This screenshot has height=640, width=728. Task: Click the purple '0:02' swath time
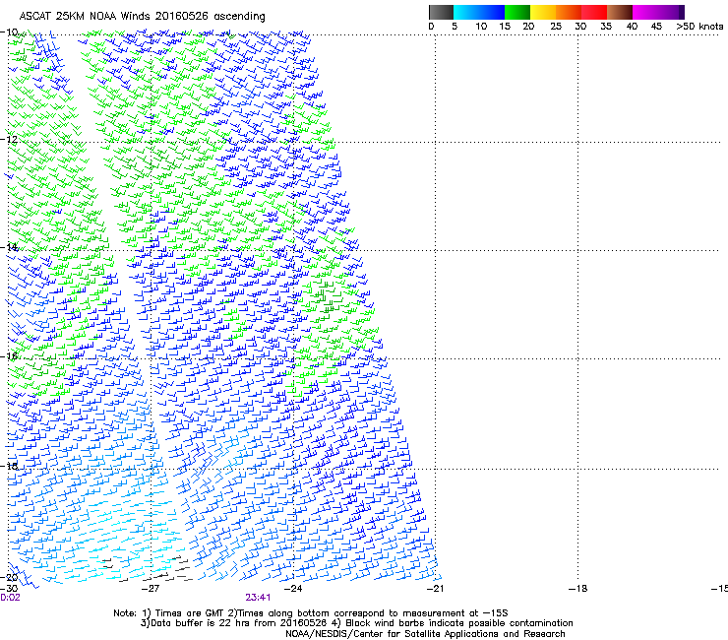(10, 598)
